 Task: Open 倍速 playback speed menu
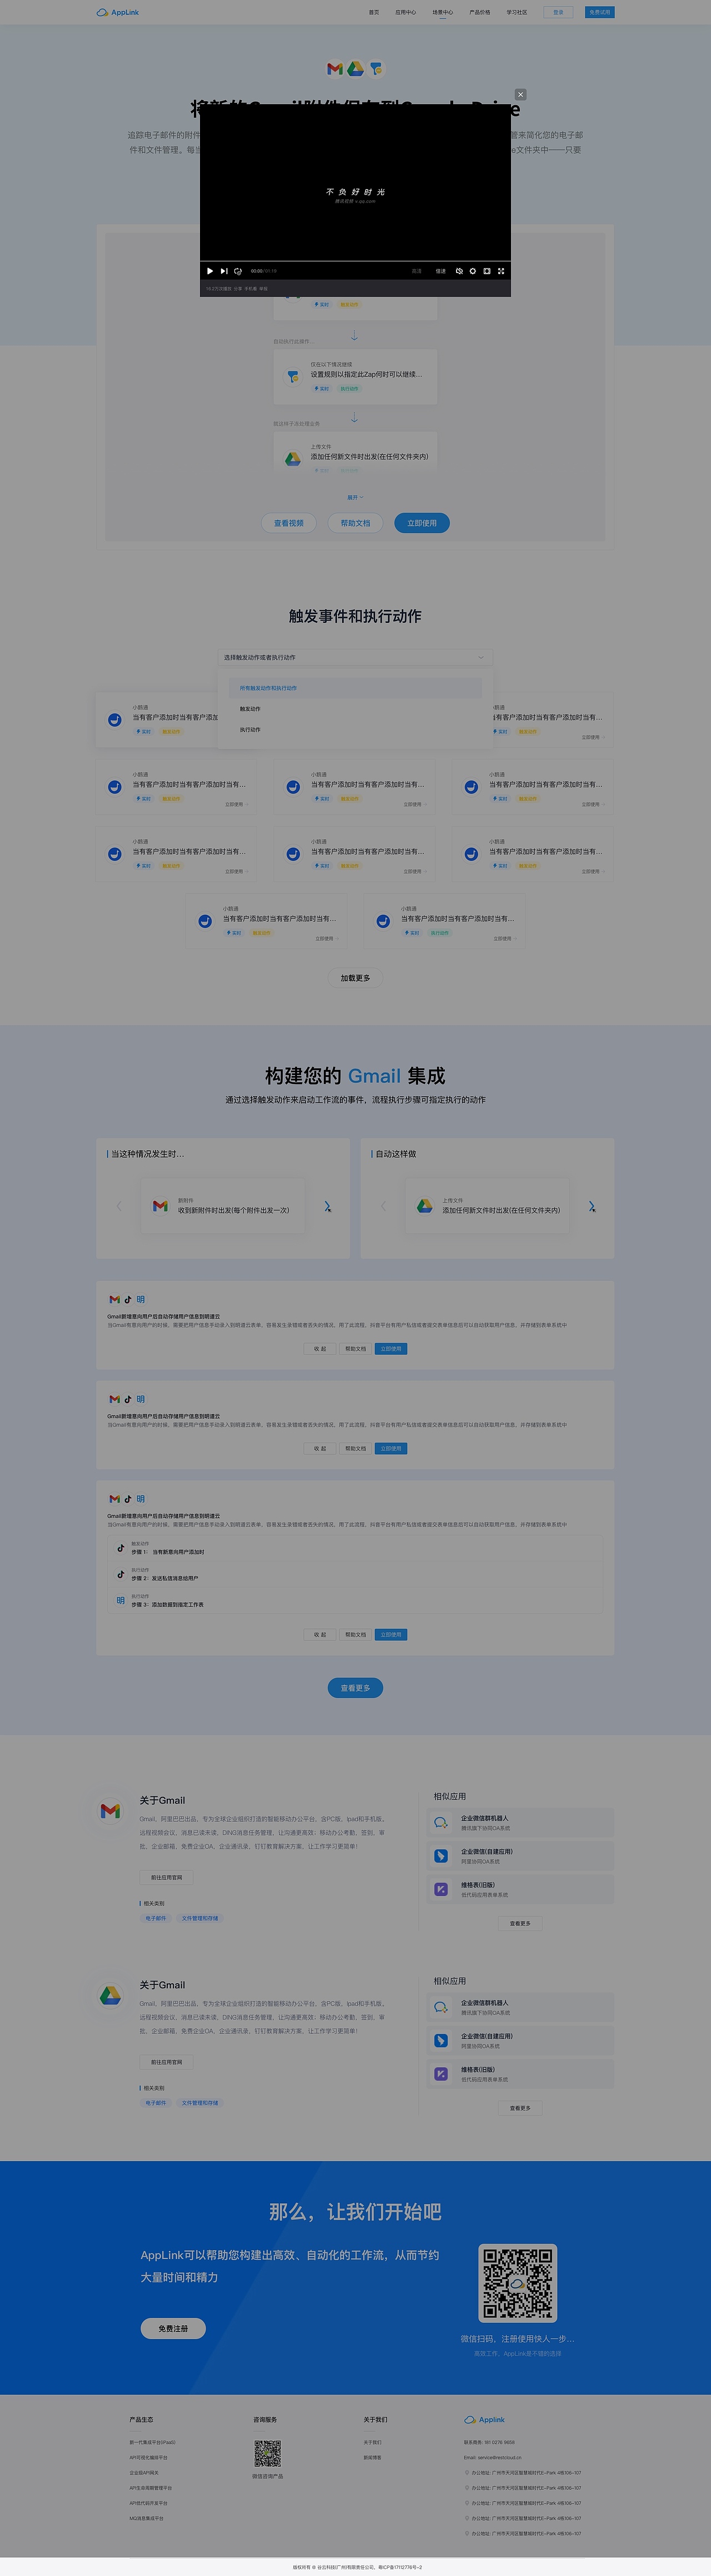(440, 271)
